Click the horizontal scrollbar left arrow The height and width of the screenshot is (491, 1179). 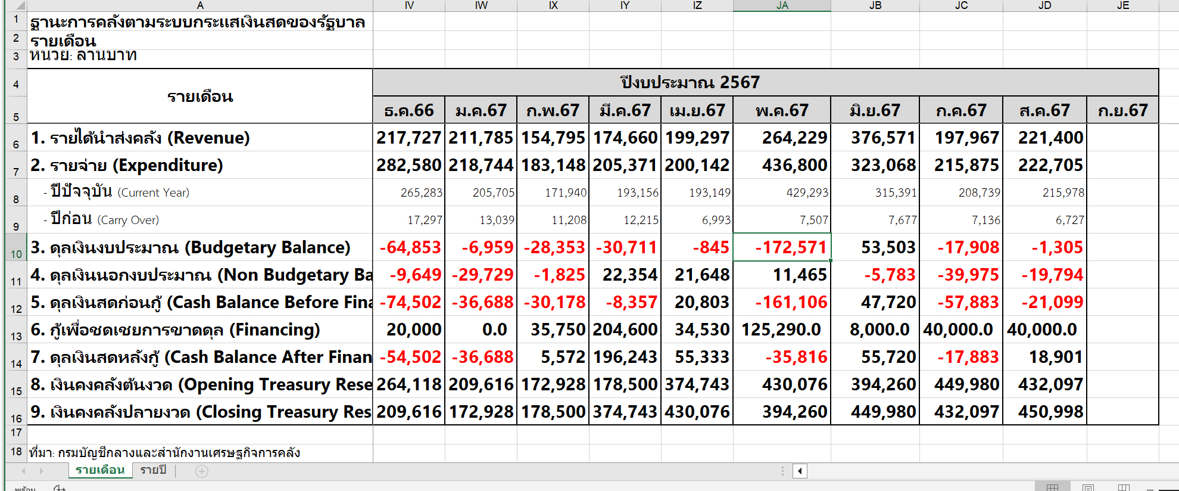point(800,471)
